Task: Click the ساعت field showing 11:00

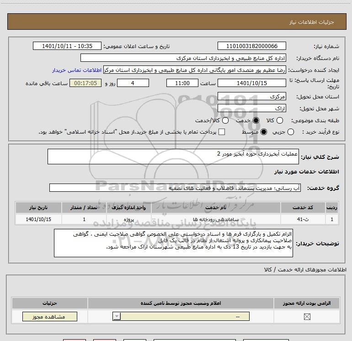Action: tap(182, 83)
